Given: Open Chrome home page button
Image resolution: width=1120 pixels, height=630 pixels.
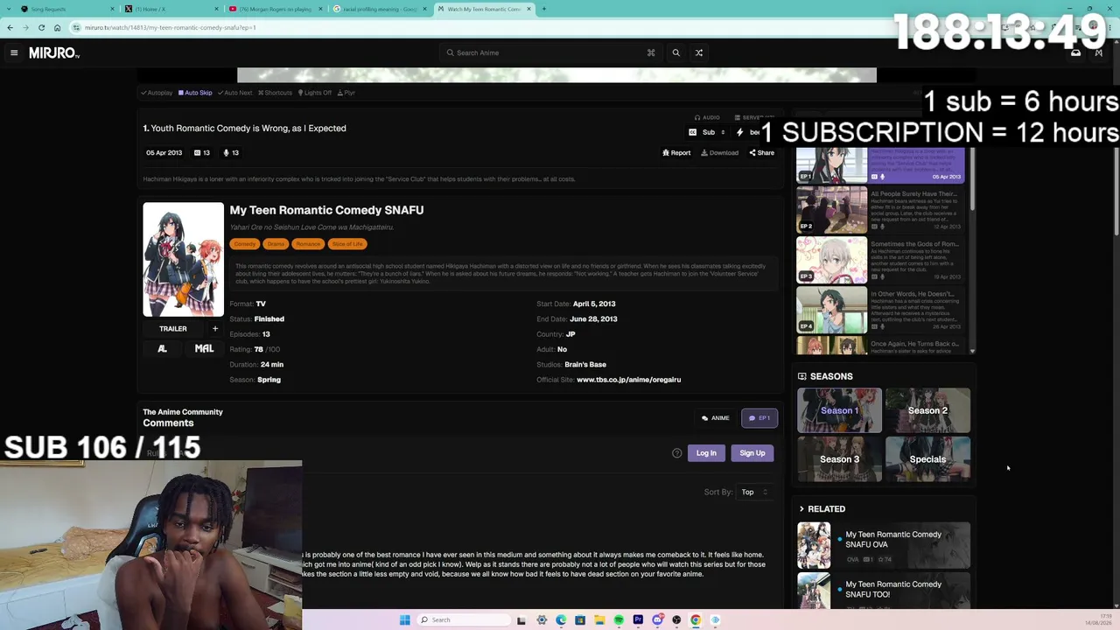Looking at the screenshot, I should (58, 27).
